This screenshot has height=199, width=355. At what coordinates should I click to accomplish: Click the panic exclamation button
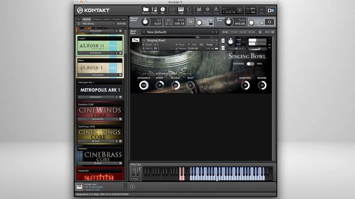(240, 10)
